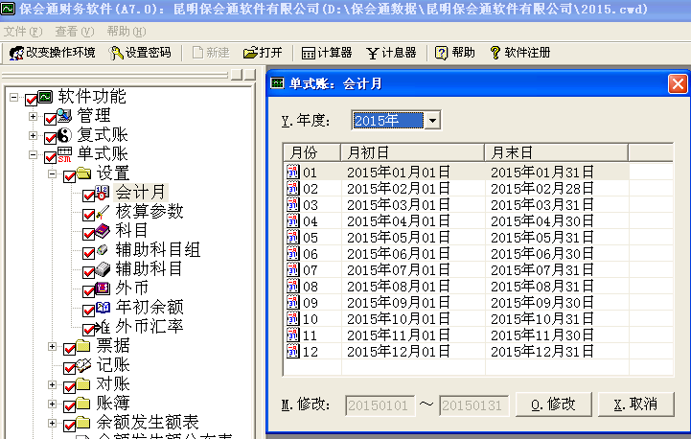This screenshot has height=439, width=691.
Task: Click the 帮助 question mark icon
Action: (441, 53)
